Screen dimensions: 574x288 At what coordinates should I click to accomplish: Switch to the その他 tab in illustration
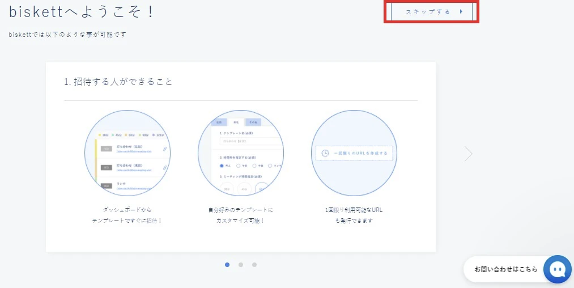pyautogui.click(x=252, y=122)
